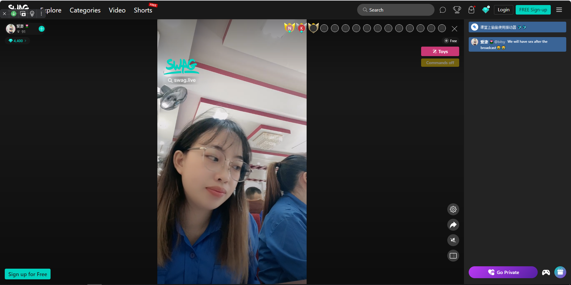Select the Free radio option
Screen dimensions: 571x285
coord(446,41)
